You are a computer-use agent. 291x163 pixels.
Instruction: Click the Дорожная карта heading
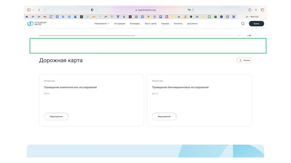pos(61,60)
